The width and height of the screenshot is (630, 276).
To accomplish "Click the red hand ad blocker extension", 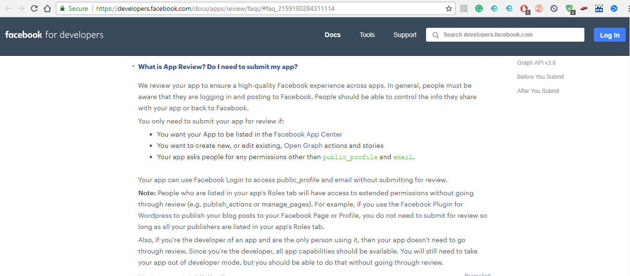I will click(524, 8).
